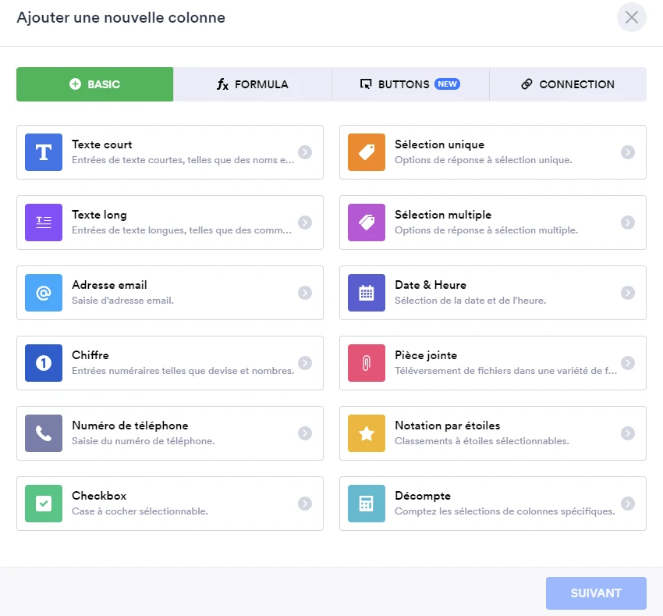Click the Décompte calculator icon
This screenshot has width=663, height=616.
coord(367,504)
